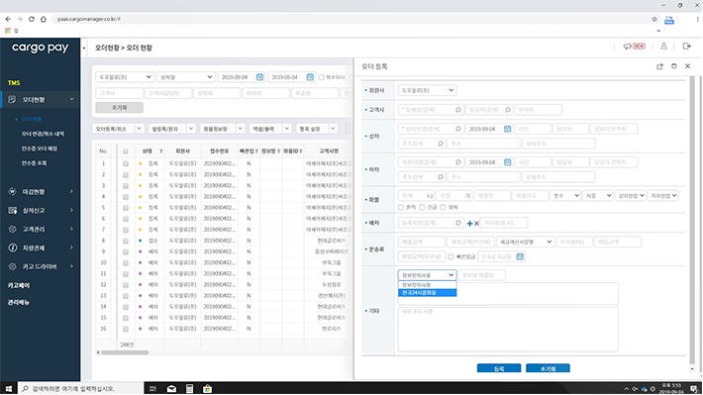The image size is (703, 395).
Task: Pop out the order registration panel
Action: click(x=659, y=66)
